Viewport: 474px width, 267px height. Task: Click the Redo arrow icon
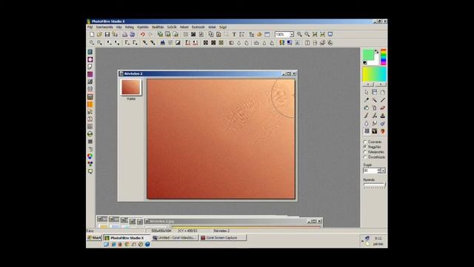pyautogui.click(x=150, y=35)
